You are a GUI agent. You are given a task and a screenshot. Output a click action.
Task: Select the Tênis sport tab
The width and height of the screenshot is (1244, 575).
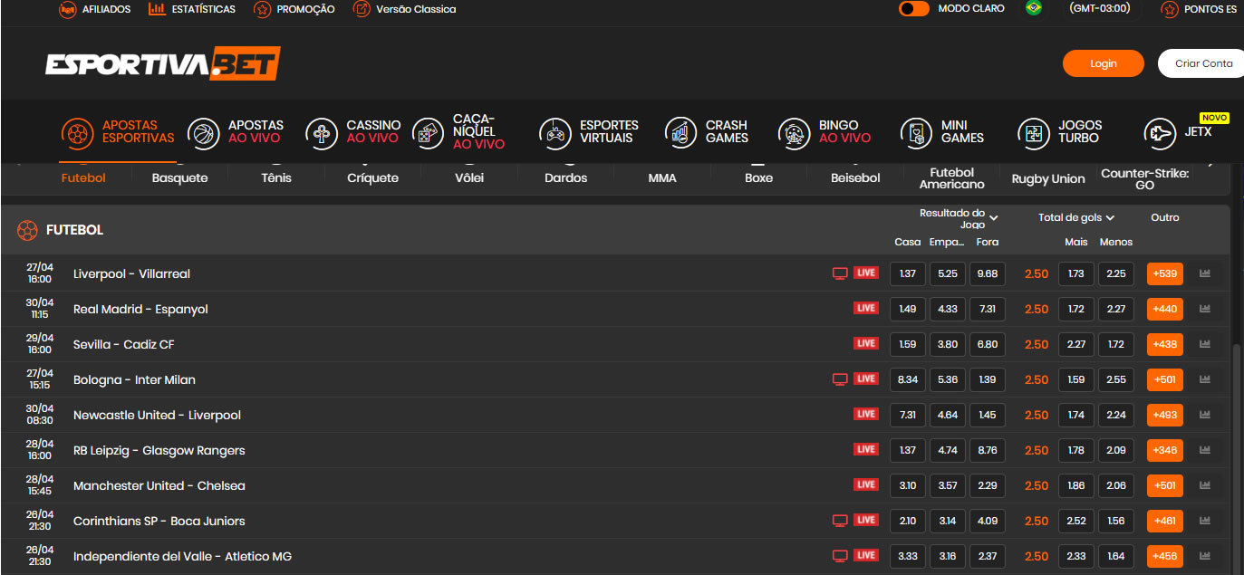(276, 177)
